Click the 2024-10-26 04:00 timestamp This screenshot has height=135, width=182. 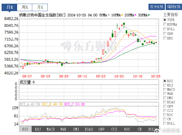pyautogui.click(x=82, y=15)
